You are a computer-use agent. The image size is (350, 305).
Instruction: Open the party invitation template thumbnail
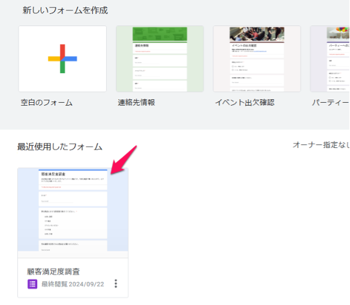pyautogui.click(x=330, y=59)
